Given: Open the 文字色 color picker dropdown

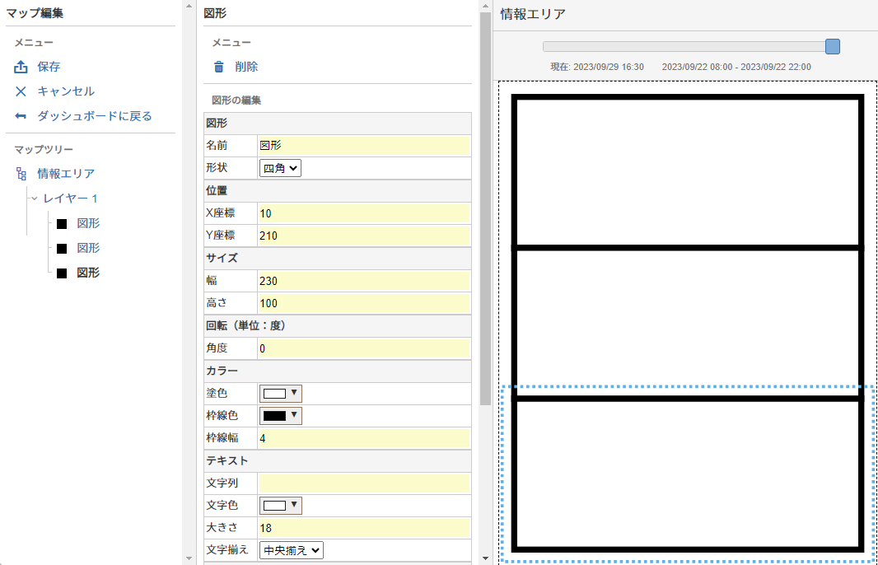Looking at the screenshot, I should point(281,505).
